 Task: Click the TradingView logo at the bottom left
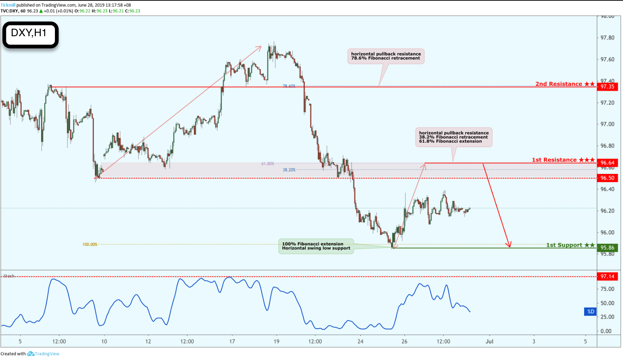pyautogui.click(x=43, y=354)
